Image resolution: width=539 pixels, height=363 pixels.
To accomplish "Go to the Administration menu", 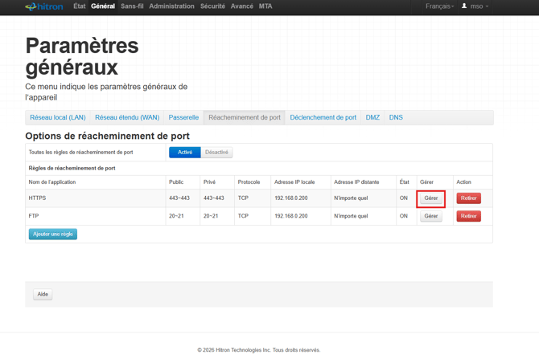I will (171, 6).
